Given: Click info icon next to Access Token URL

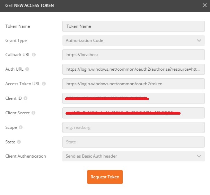Looking at the screenshot, I should [x=44, y=84].
